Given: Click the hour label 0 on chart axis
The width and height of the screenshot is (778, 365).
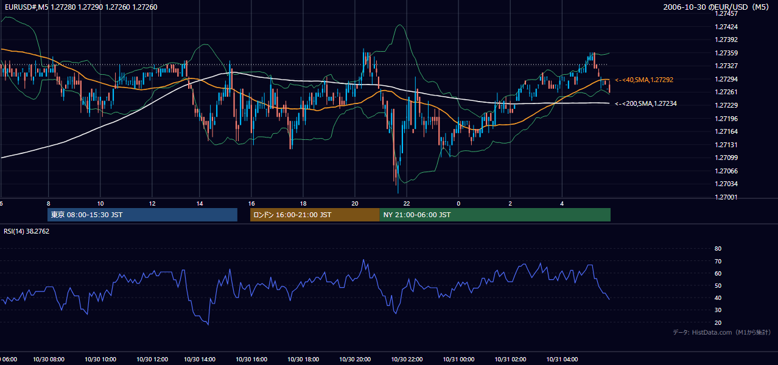Looking at the screenshot, I should [458, 204].
